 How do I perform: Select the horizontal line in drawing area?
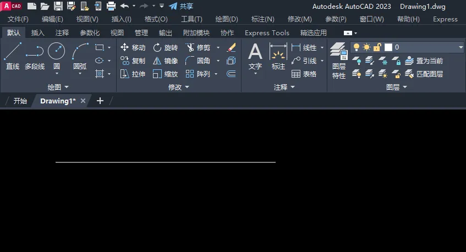pos(165,162)
